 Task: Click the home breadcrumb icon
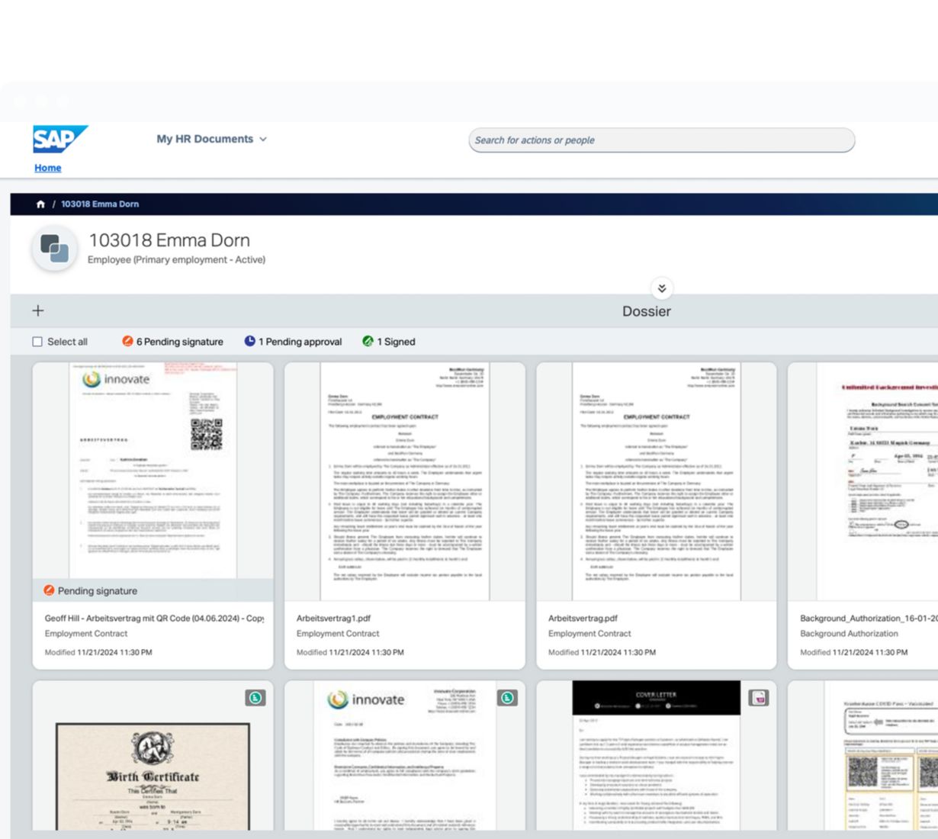pos(40,204)
